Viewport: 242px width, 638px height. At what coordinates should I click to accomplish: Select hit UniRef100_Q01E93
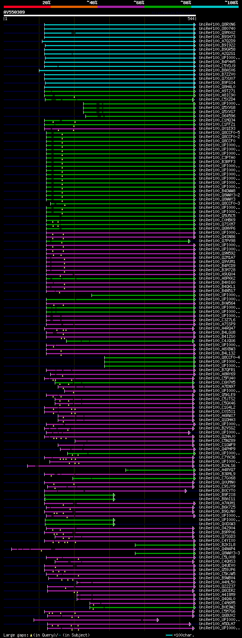(x=217, y=128)
